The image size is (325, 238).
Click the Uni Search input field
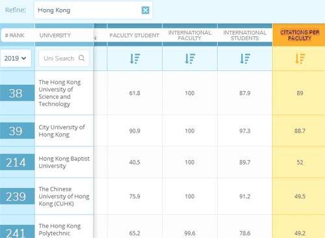(64, 58)
